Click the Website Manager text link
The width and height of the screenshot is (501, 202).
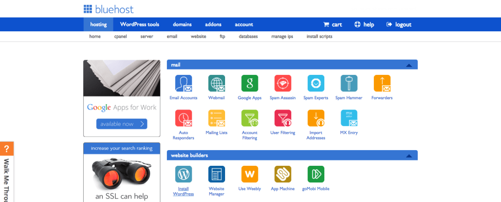pos(217,191)
